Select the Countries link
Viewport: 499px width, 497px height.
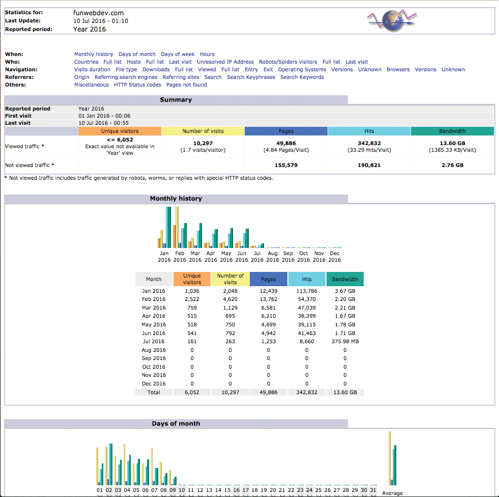click(x=86, y=62)
